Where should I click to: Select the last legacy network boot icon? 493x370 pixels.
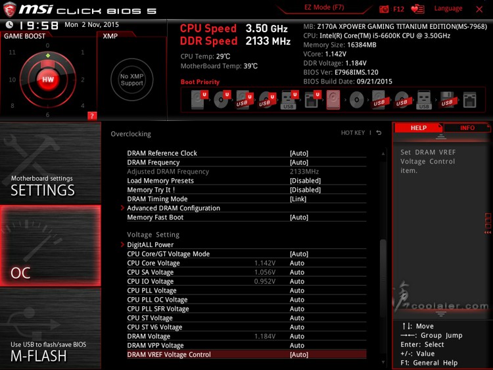click(x=469, y=100)
